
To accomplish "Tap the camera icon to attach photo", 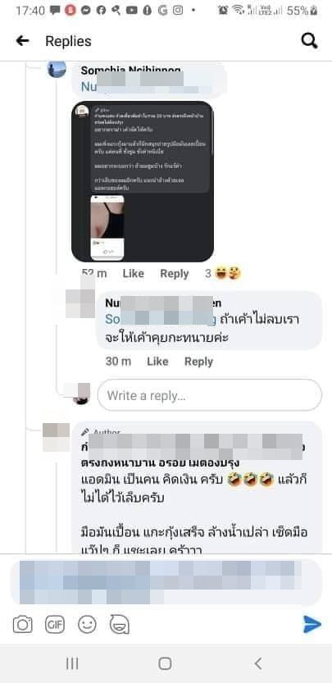I will click(x=23, y=625).
